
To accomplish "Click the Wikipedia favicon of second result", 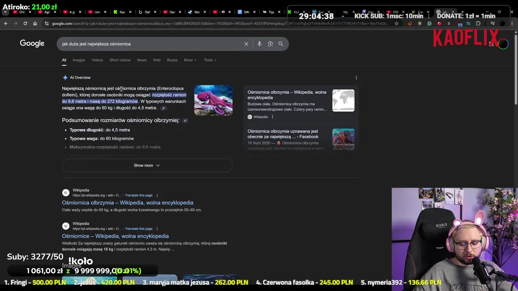I will click(66, 226).
